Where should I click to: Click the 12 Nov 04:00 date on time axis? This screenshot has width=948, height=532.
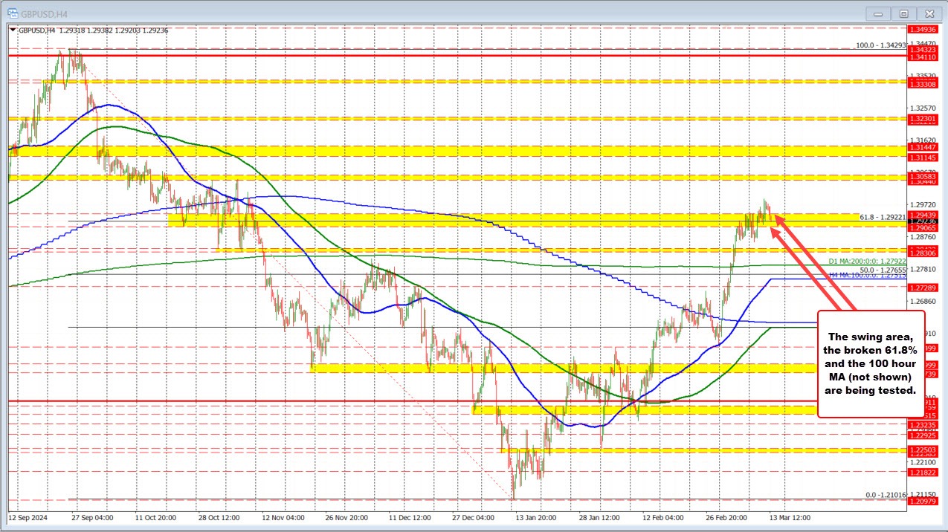(285, 516)
